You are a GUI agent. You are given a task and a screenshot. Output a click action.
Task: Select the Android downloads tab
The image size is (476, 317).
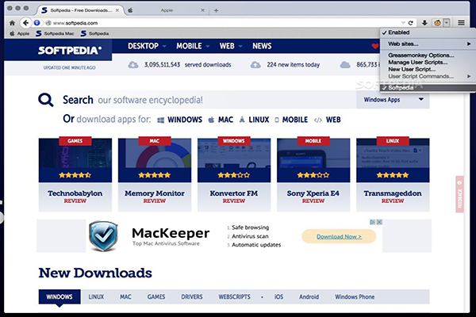point(309,296)
